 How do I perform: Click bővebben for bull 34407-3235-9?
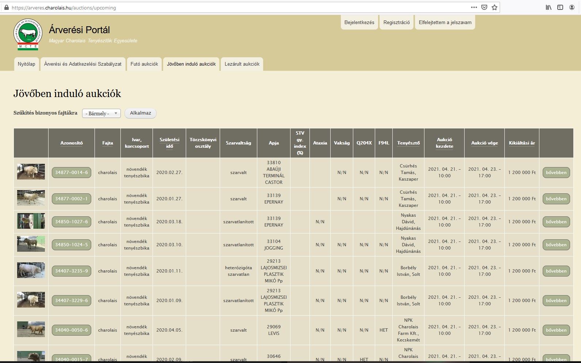coord(556,271)
